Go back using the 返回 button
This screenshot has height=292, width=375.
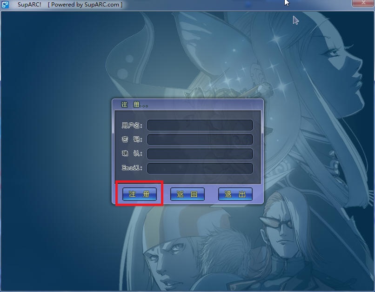point(187,194)
